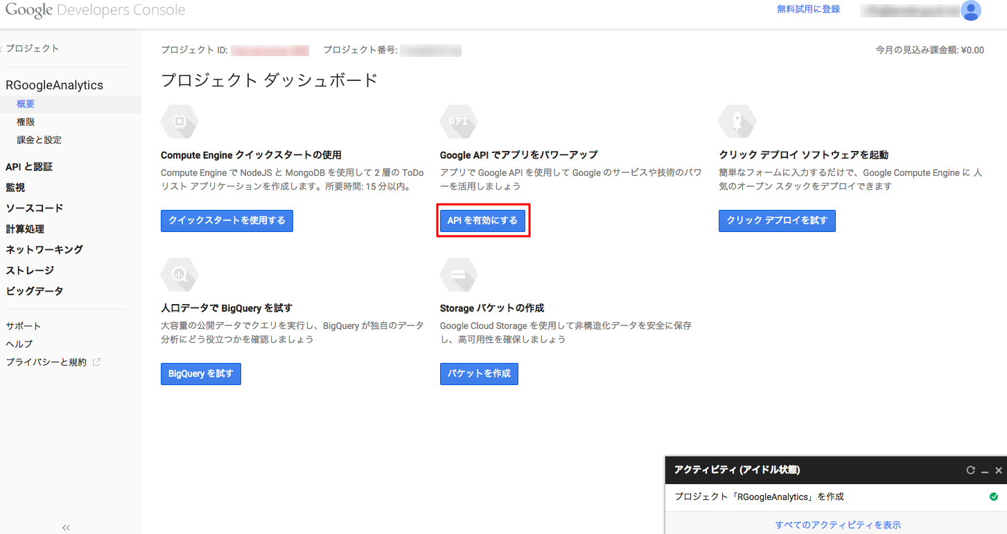This screenshot has height=534, width=1007.
Task: Click BigQuery を試す button
Action: 201,373
